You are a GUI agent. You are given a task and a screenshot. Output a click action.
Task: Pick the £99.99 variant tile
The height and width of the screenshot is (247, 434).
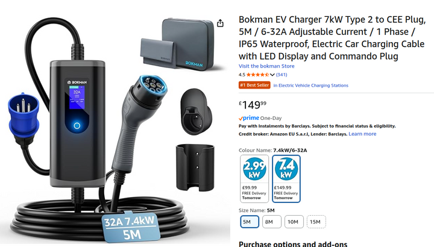[x=254, y=179]
